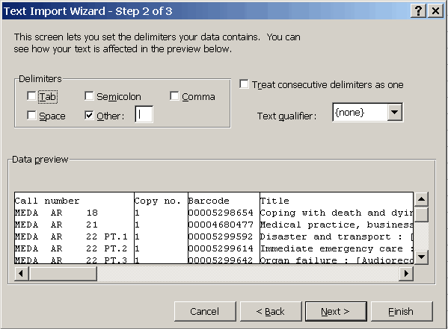
Task: Toggle Treat consecutive delimiters as one
Action: 244,84
